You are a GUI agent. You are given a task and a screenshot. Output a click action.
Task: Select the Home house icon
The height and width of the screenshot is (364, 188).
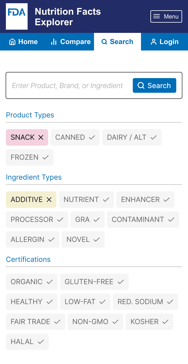pos(12,42)
